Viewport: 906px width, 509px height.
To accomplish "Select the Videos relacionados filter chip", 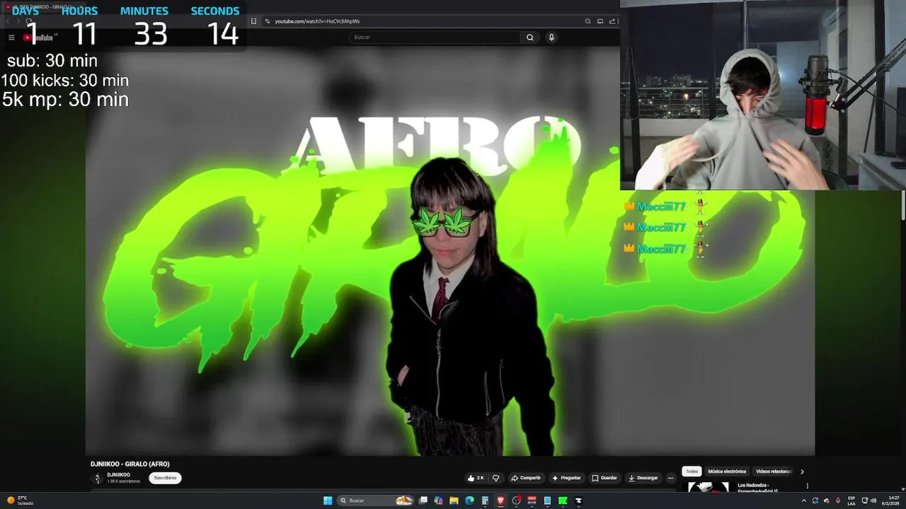I will 773,472.
